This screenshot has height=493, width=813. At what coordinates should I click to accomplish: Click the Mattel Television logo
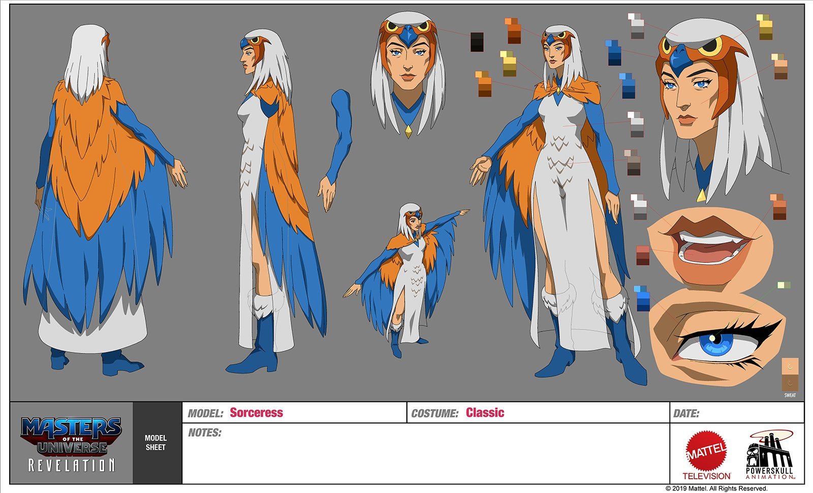click(706, 455)
